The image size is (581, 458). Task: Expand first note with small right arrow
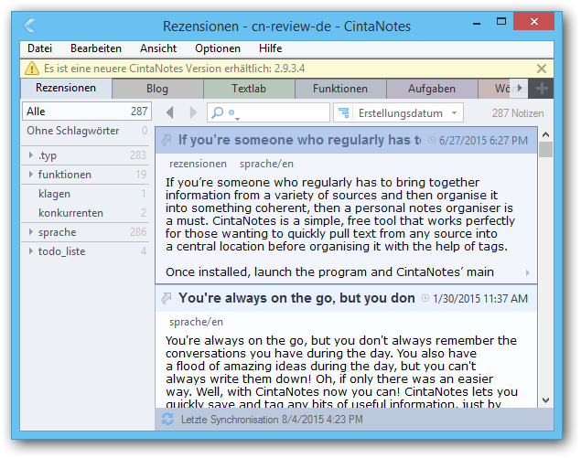(527, 272)
